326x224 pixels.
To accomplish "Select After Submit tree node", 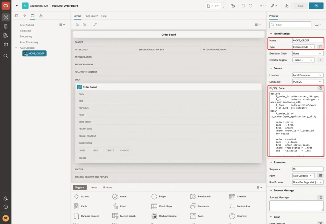I will 27,25.
